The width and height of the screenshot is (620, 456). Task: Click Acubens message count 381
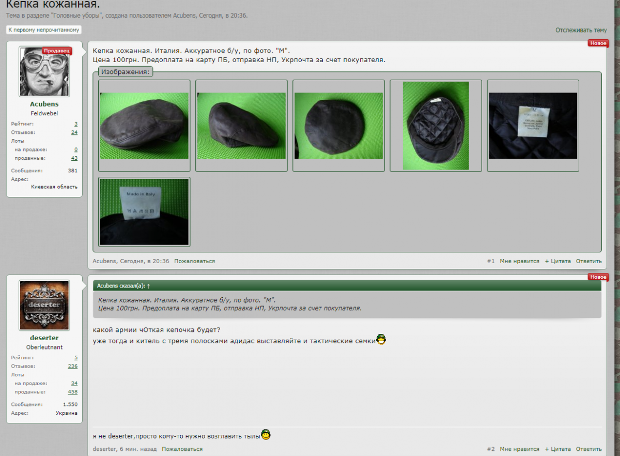[x=72, y=171]
